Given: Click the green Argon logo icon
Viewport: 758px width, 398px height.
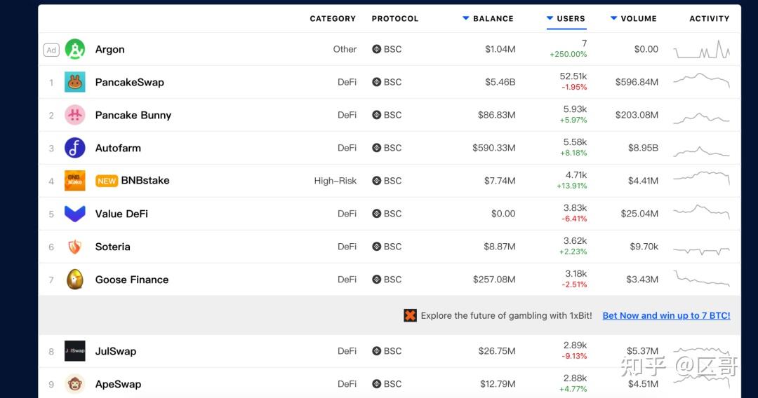Looking at the screenshot, I should coord(75,49).
